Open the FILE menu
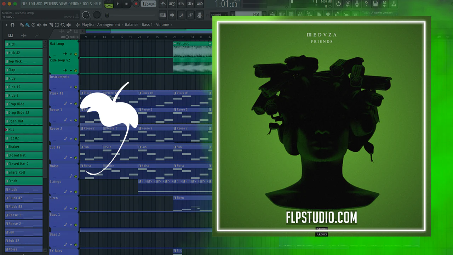The width and height of the screenshot is (453, 255). (24, 4)
